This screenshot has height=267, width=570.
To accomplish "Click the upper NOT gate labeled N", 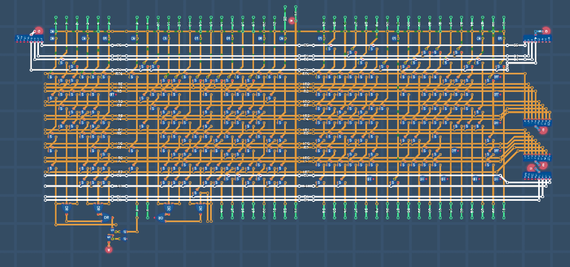I will (x=125, y=232).
